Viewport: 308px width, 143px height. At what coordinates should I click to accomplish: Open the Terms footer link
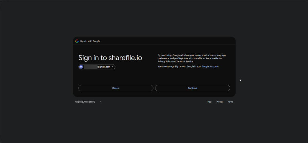tap(230, 102)
